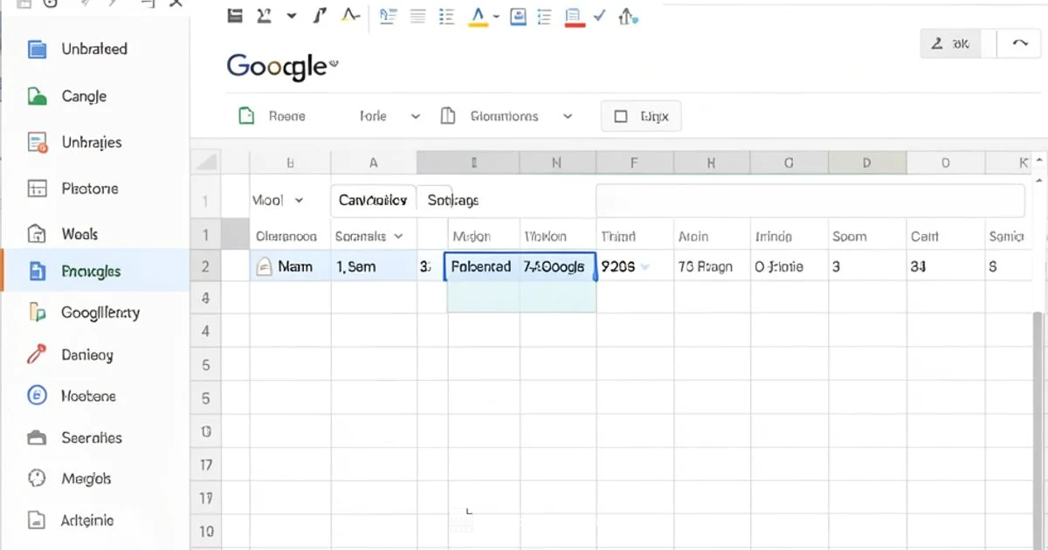Open Unbraleed in the left sidebar
This screenshot has height=550, width=1048.
93,50
